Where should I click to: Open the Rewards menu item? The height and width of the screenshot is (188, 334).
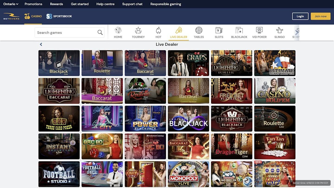(x=57, y=4)
